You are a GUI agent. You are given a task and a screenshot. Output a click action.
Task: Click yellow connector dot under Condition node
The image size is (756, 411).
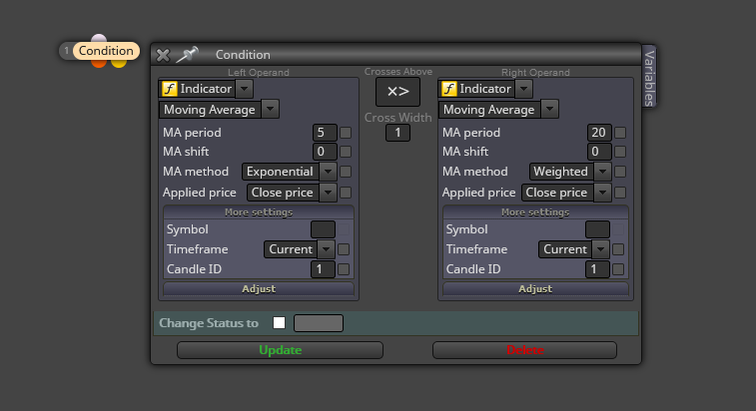point(119,63)
